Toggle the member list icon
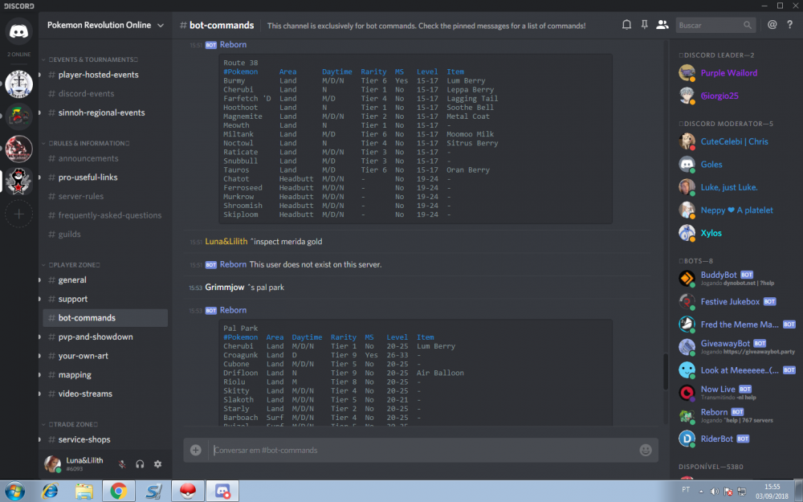Image resolution: width=803 pixels, height=502 pixels. point(662,25)
